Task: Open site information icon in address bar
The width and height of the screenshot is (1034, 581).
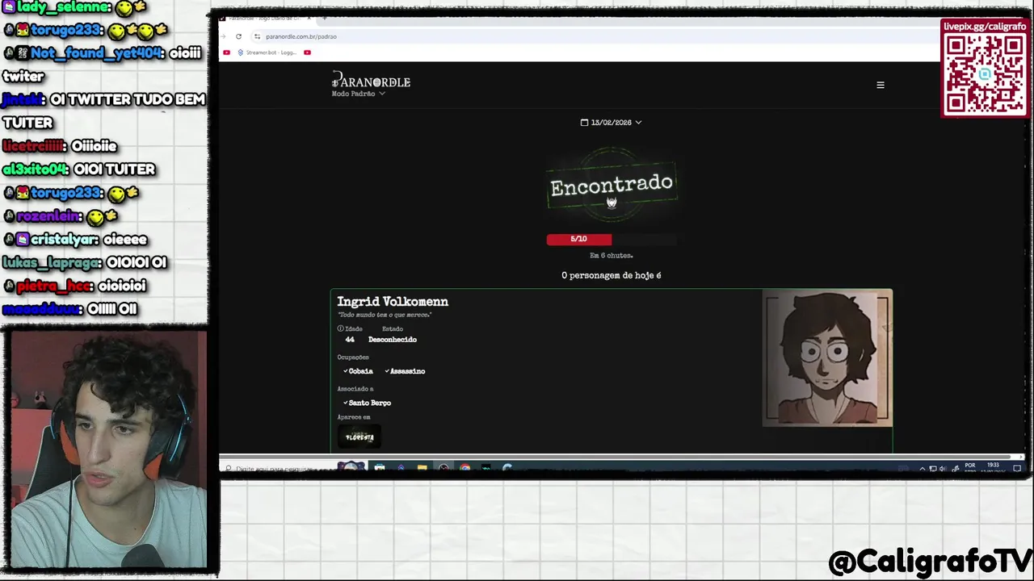Action: pos(257,36)
